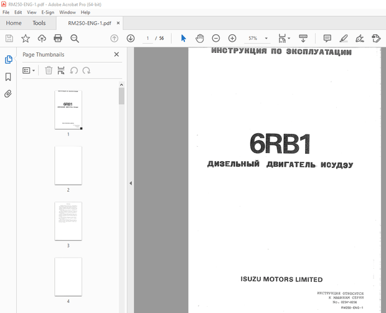
Task: Select page 4 thumbnail
Action: coord(68,276)
